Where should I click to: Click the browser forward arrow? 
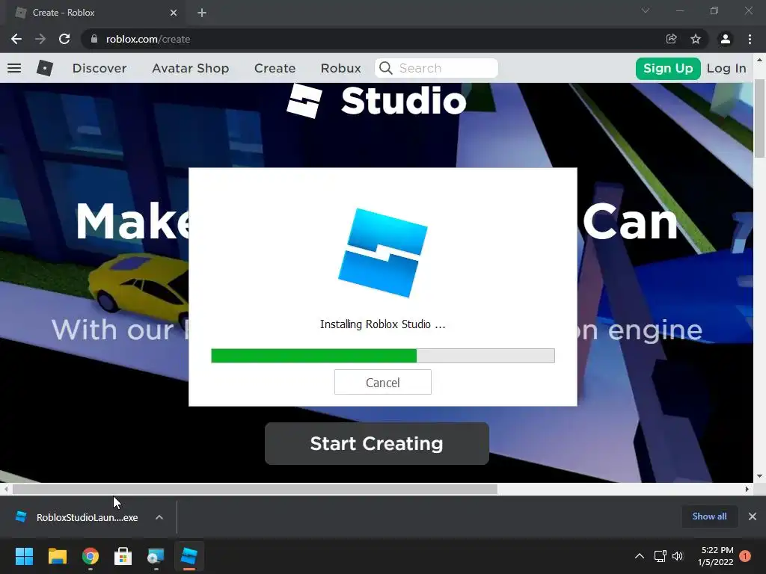click(40, 39)
